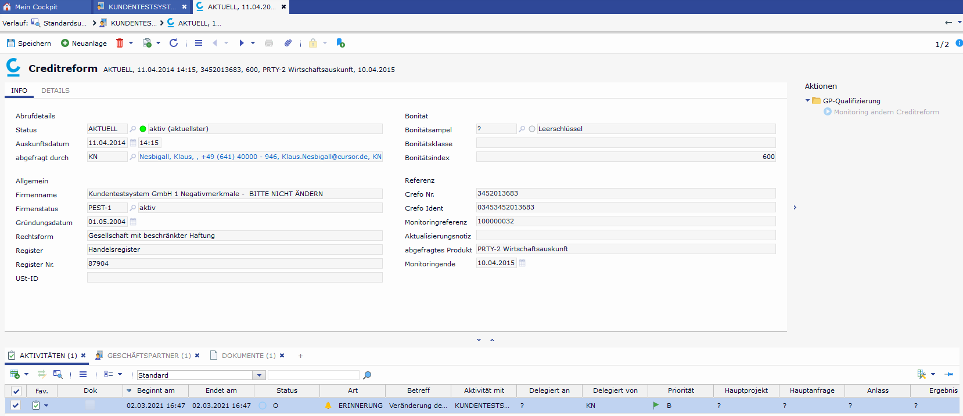Image resolution: width=963 pixels, height=416 pixels.
Task: Open the dropdown arrow beside delete icon
Action: (x=131, y=43)
